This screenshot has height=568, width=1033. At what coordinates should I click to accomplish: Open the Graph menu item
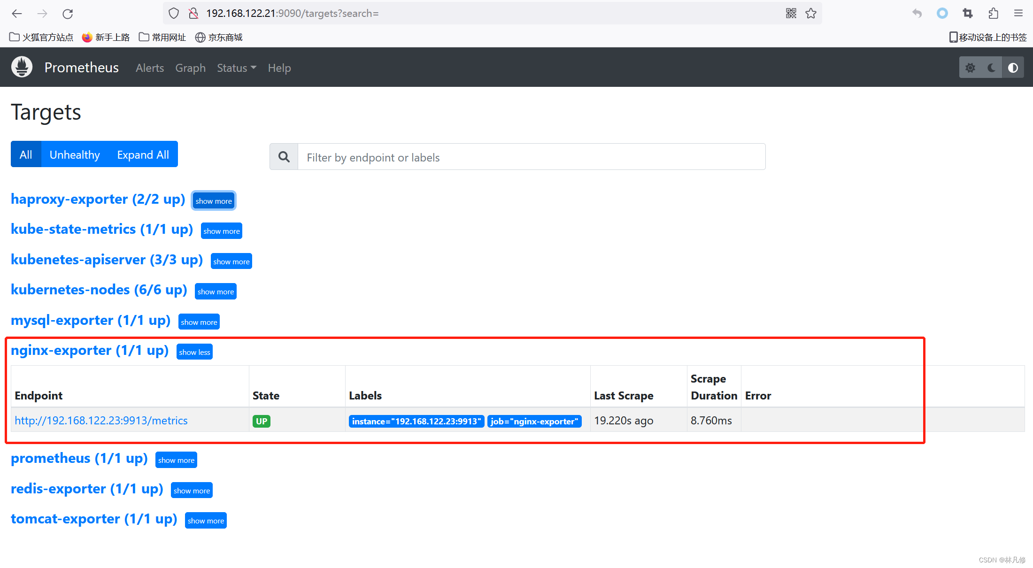point(190,68)
